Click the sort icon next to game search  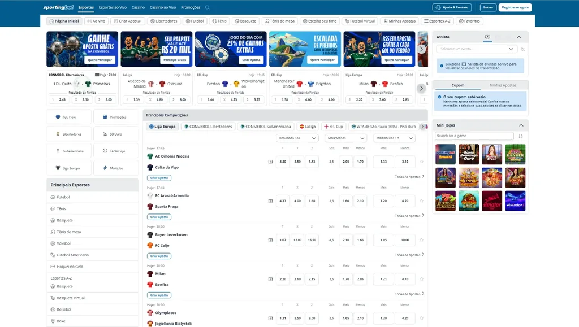[x=521, y=136]
